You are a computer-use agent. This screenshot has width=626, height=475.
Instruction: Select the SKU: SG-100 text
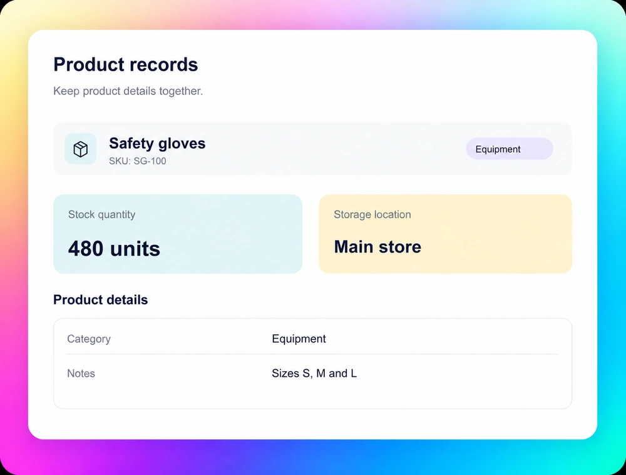137,161
